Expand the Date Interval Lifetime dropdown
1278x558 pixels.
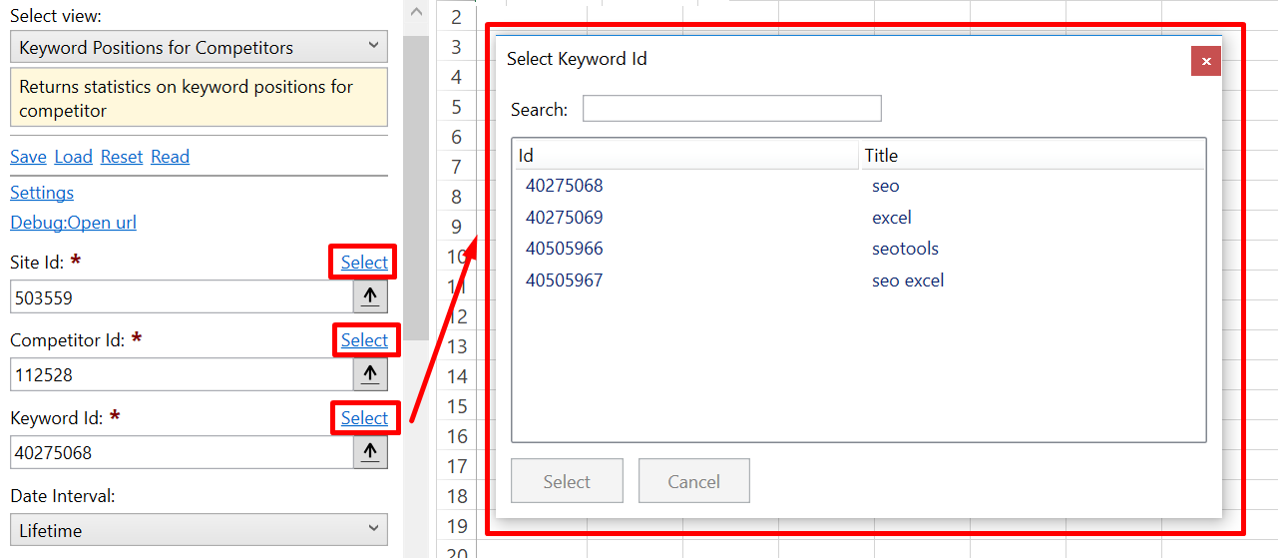[x=199, y=530]
